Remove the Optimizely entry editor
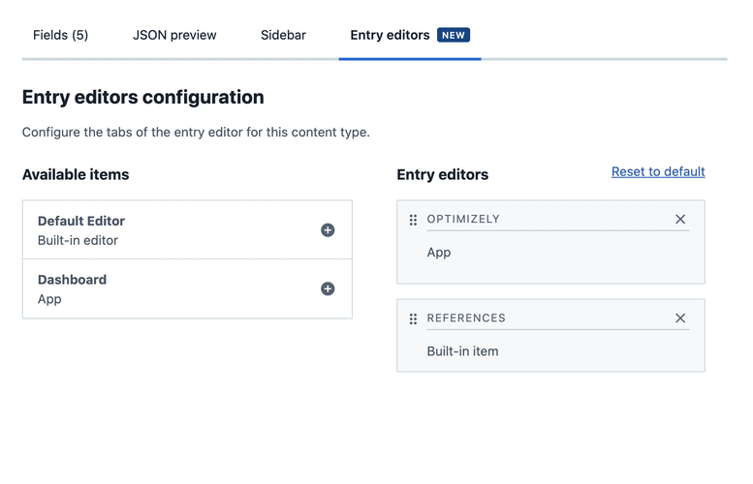Image resolution: width=753 pixels, height=484 pixels. 680,219
